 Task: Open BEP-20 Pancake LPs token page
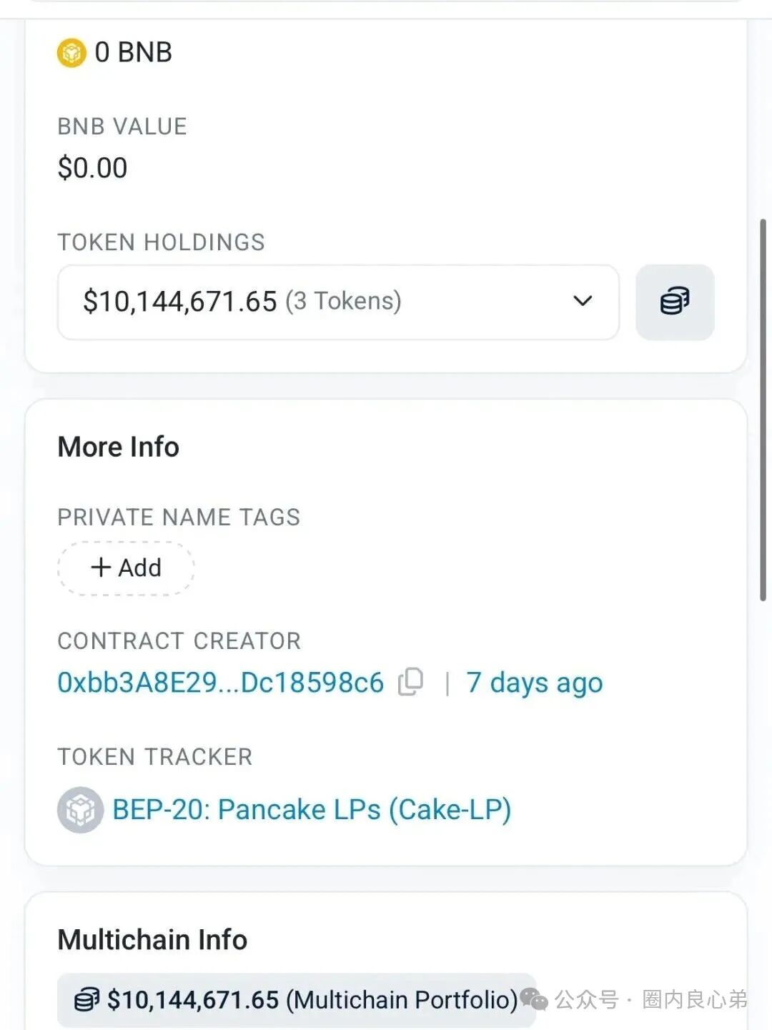click(x=312, y=810)
